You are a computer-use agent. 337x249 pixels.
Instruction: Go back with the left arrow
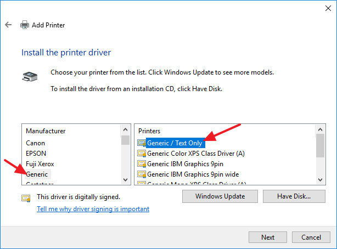(8, 25)
